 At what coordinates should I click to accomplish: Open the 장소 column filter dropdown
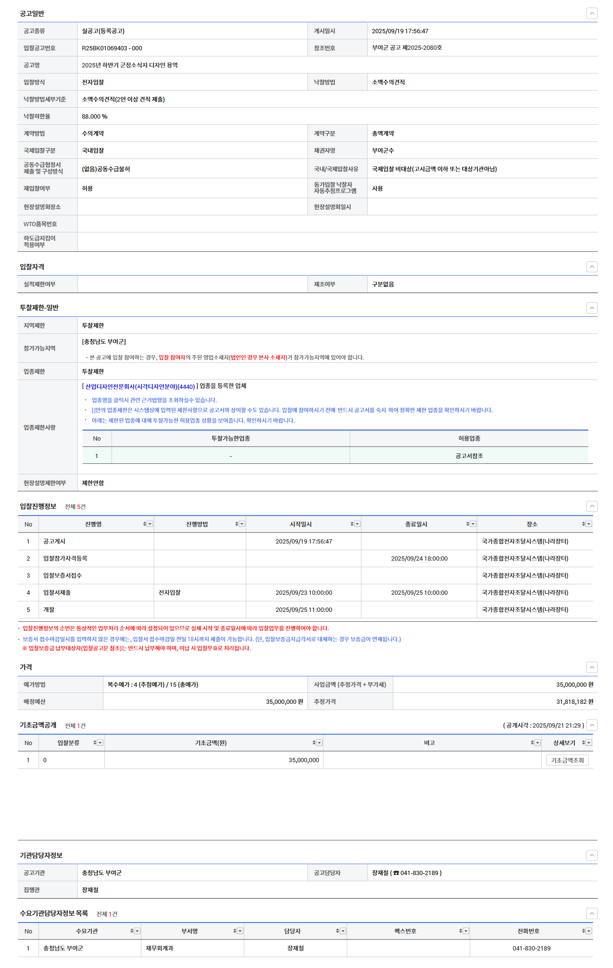pos(589,524)
